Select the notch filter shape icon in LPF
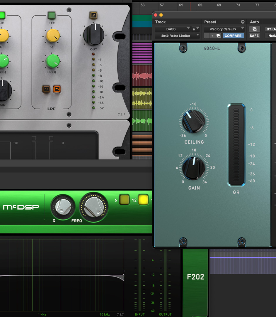 pyautogui.click(x=46, y=89)
